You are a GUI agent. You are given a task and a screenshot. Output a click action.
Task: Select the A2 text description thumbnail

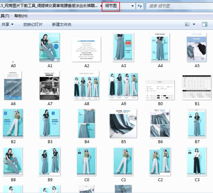(87, 49)
